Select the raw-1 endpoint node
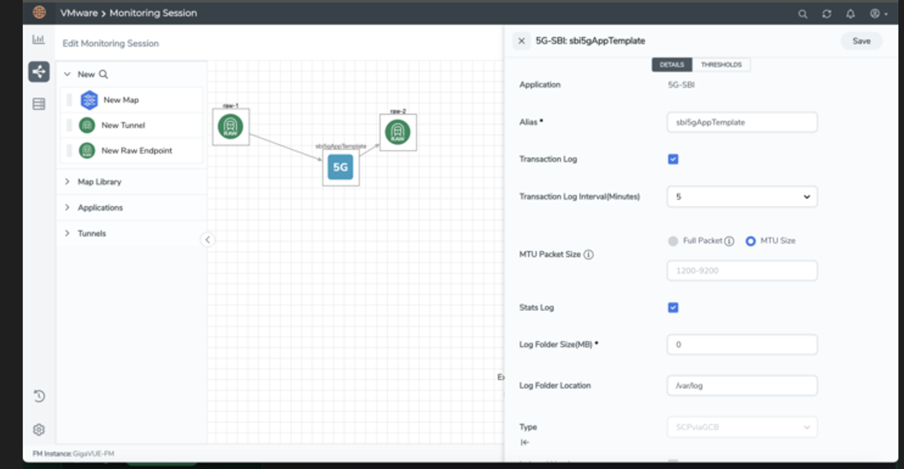Image resolution: width=904 pixels, height=469 pixels. pos(230,127)
